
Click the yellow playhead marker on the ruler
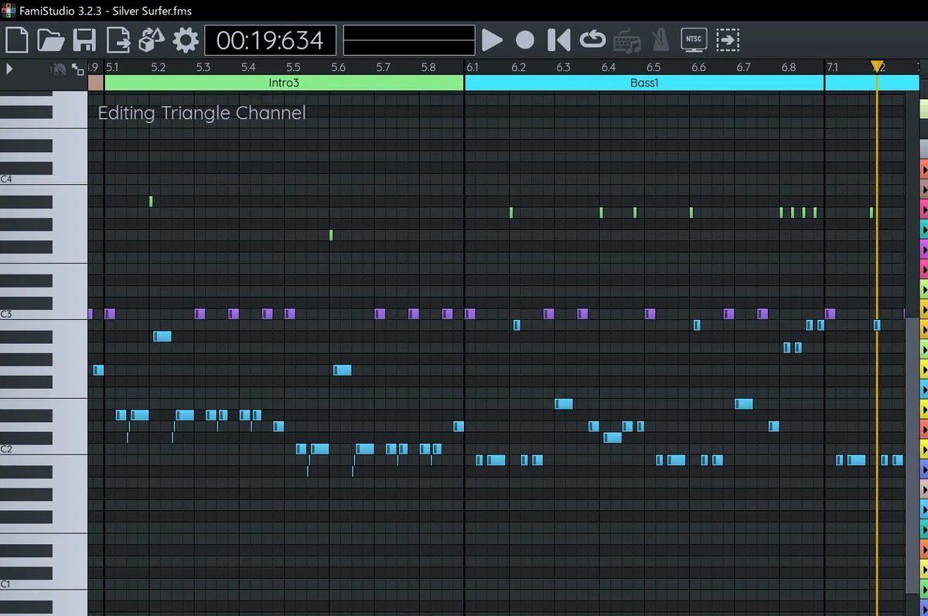coord(877,66)
